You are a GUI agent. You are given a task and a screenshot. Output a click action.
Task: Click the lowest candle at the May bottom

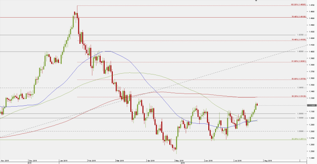(176, 145)
